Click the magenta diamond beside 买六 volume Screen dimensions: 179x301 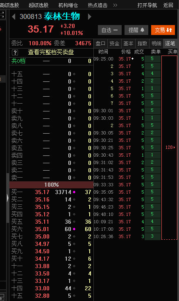74,229
